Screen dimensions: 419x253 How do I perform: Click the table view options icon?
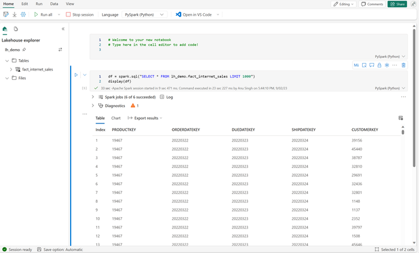pos(401,118)
